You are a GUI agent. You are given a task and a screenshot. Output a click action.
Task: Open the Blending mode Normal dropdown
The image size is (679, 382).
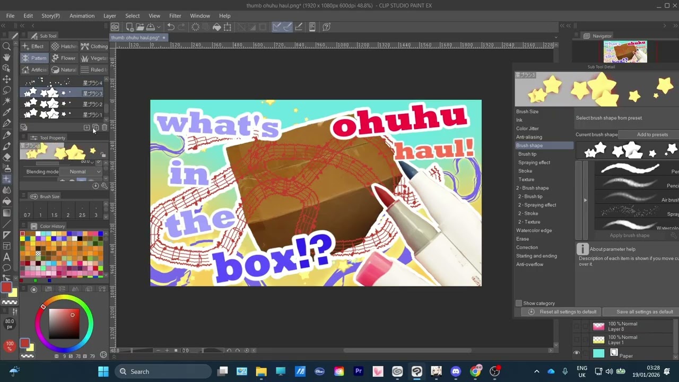(x=81, y=172)
